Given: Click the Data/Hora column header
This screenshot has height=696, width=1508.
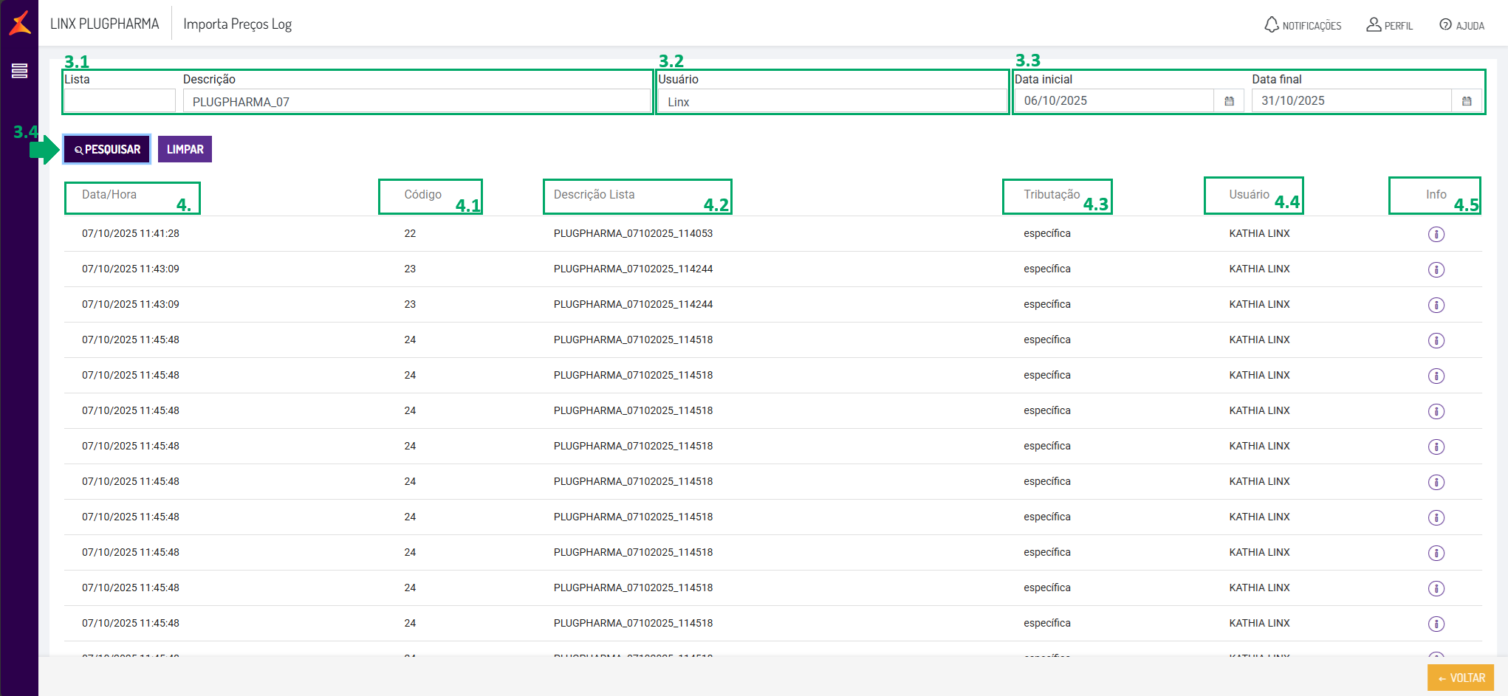Looking at the screenshot, I should (109, 195).
